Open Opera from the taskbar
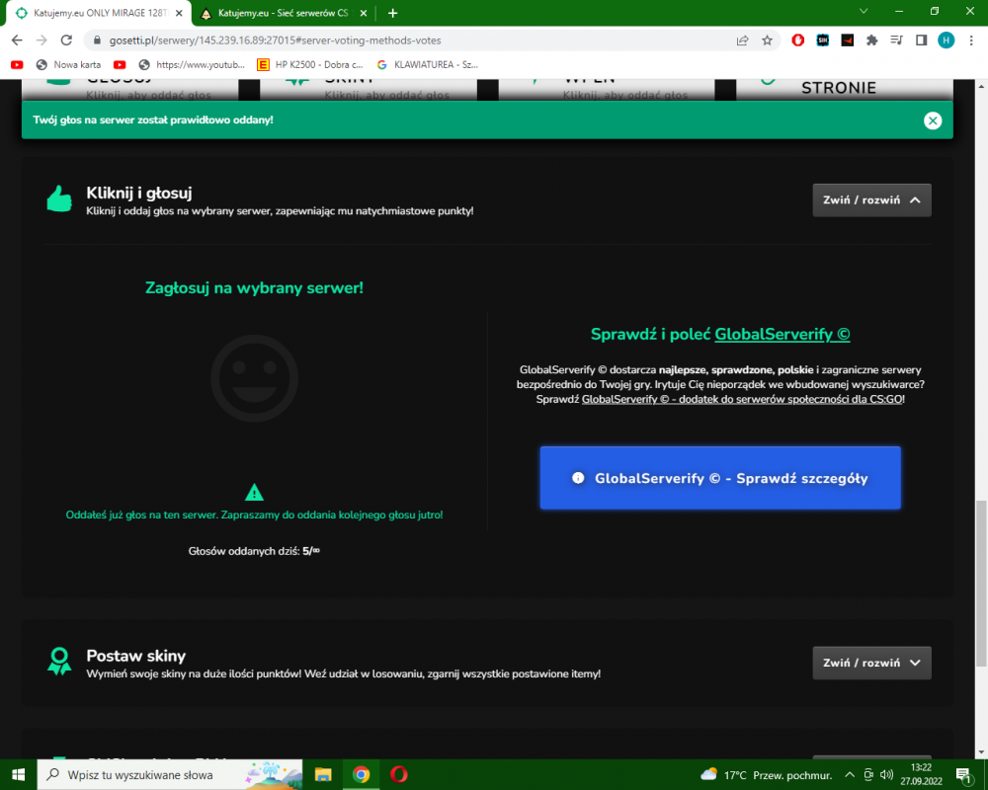The width and height of the screenshot is (988, 790). tap(399, 774)
